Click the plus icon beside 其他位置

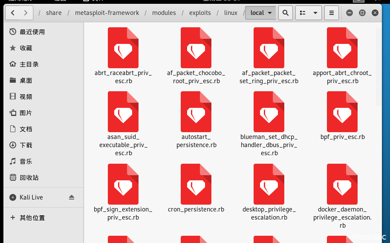click(x=13, y=217)
